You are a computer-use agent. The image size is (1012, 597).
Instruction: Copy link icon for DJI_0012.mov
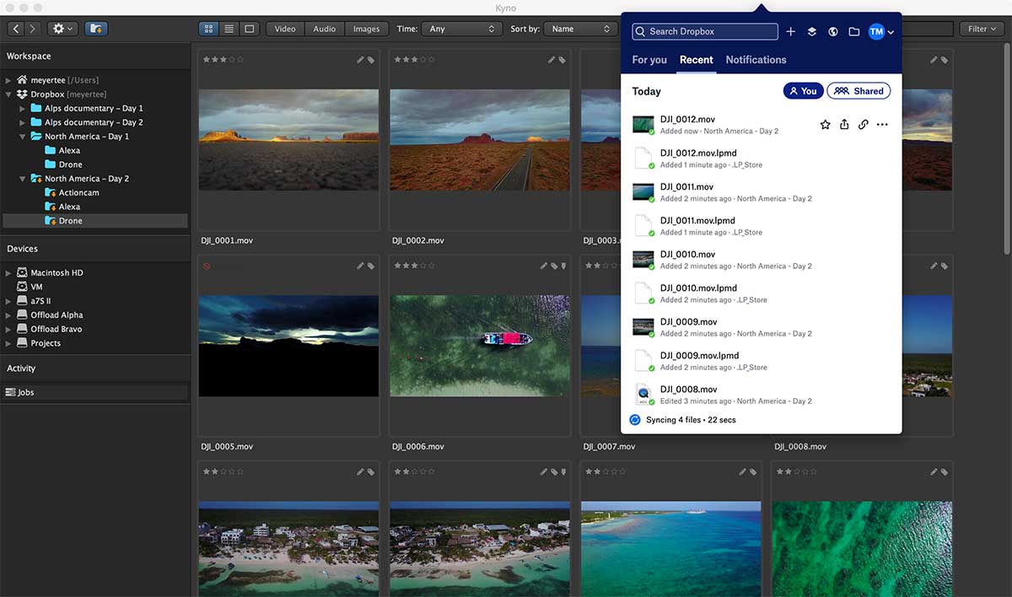[863, 125]
